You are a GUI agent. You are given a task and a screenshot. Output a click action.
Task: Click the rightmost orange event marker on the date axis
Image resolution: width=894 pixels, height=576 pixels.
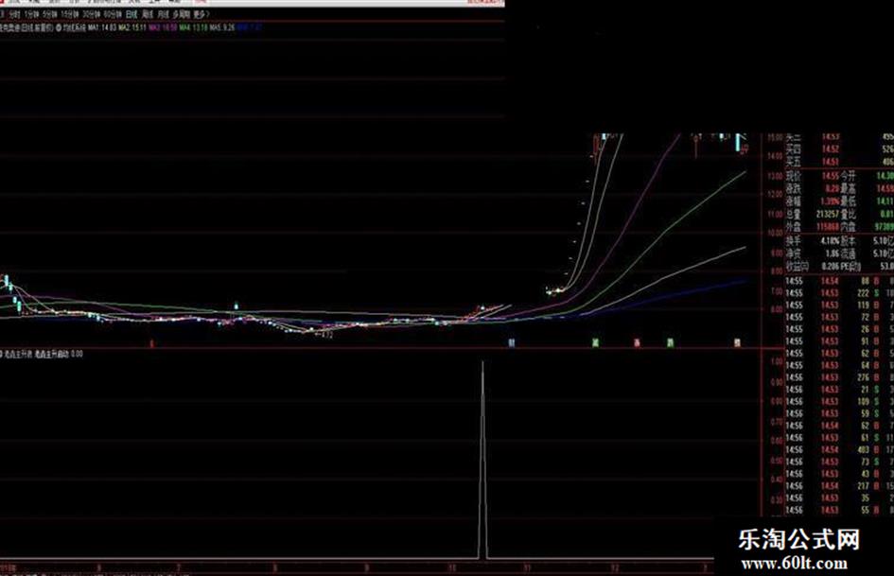[737, 342]
